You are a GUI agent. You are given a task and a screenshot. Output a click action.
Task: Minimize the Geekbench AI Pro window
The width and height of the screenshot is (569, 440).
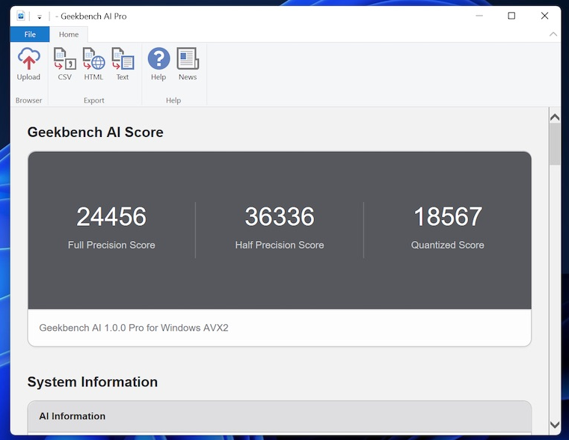coord(479,16)
